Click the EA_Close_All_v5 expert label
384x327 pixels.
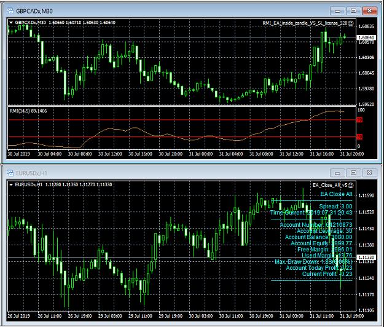tap(330, 185)
